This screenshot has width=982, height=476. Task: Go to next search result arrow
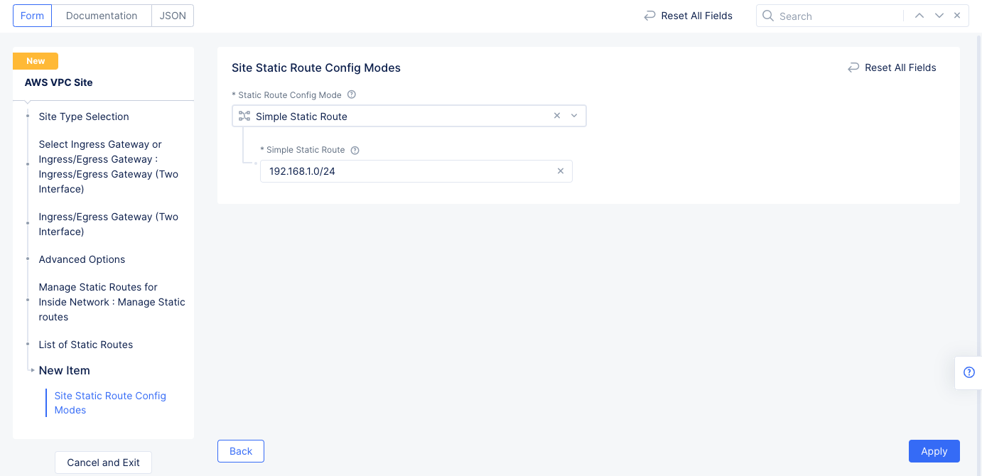939,16
